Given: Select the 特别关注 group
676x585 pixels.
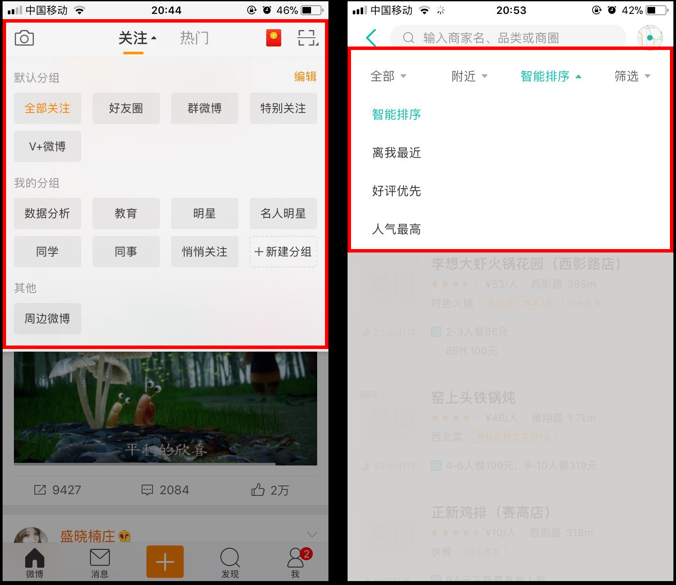Looking at the screenshot, I should click(283, 108).
